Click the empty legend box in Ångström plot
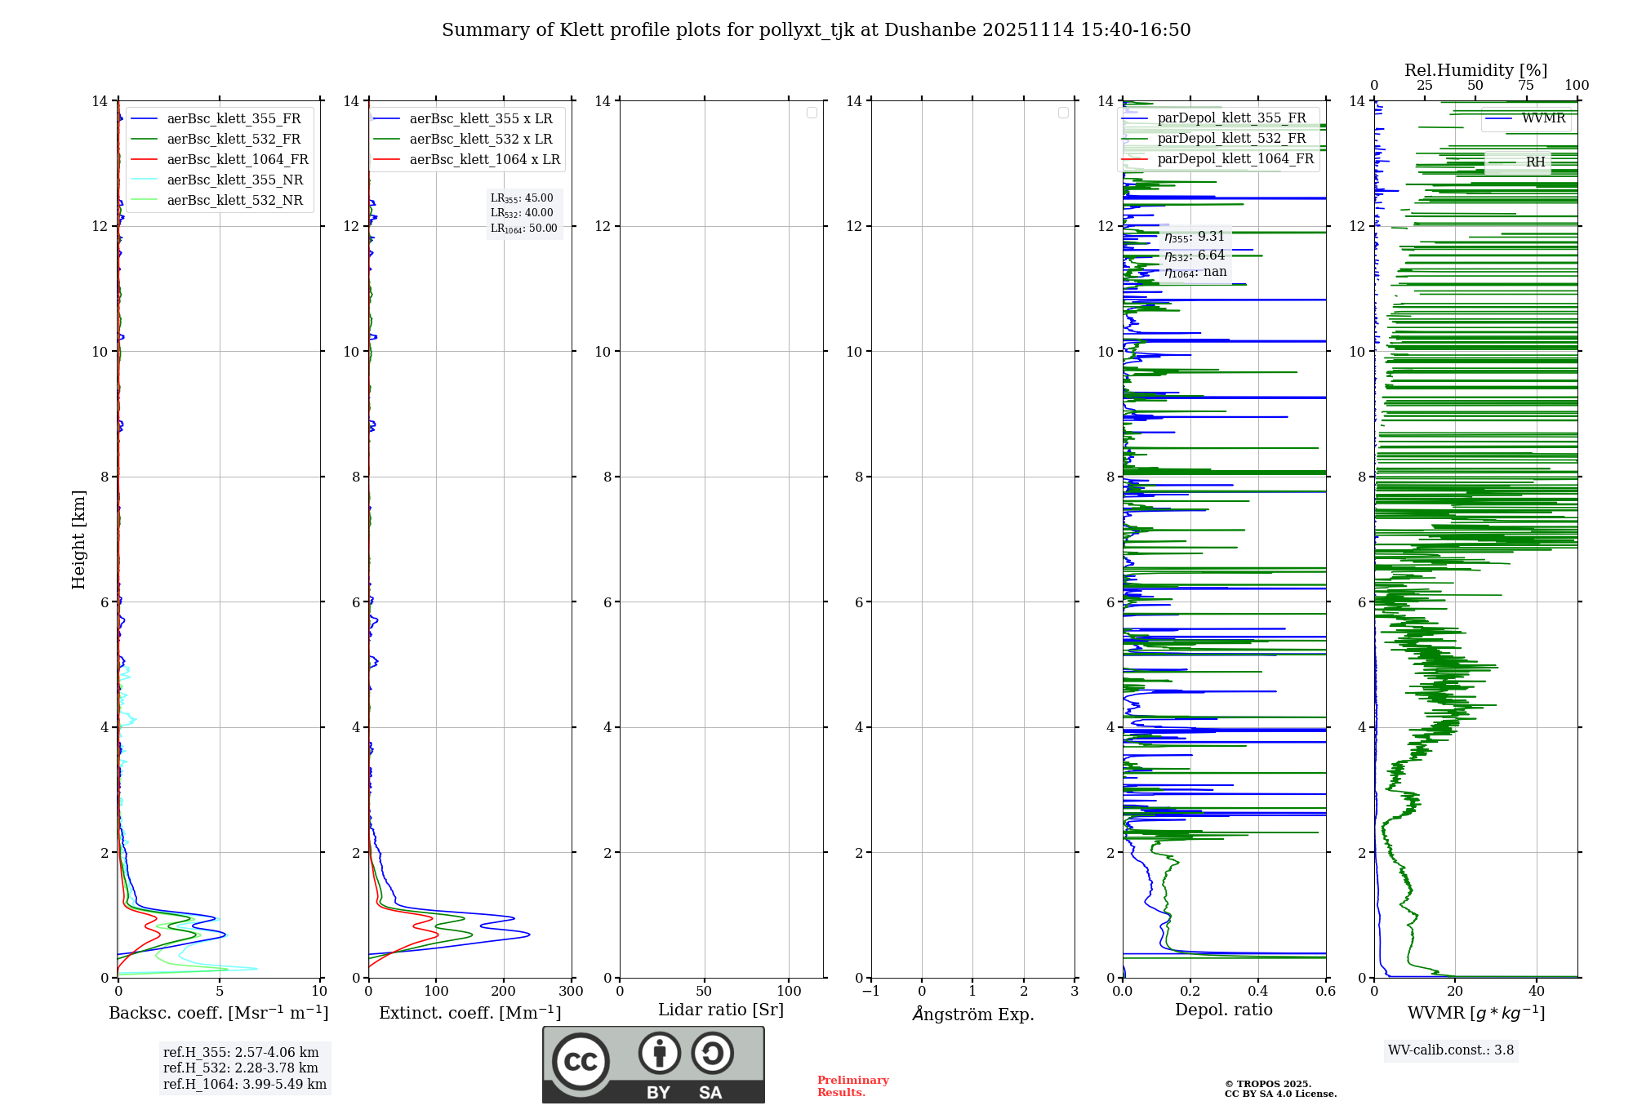The height and width of the screenshot is (1110, 1633). coord(1063,113)
